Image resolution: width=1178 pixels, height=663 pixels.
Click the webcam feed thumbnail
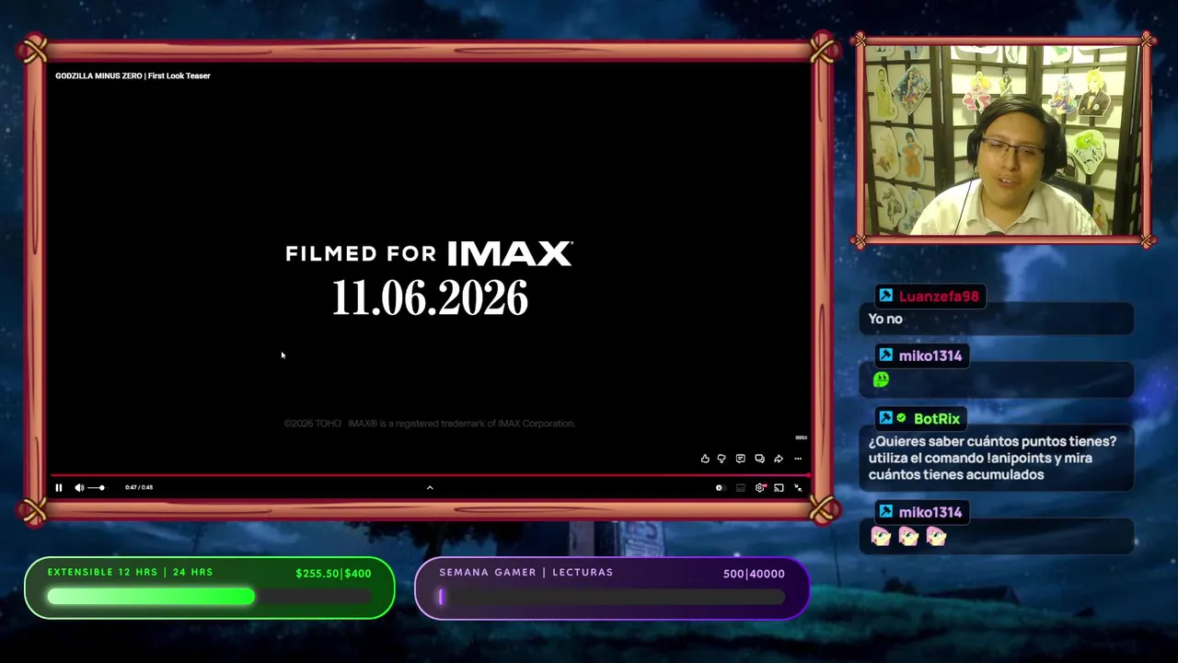pyautogui.click(x=1003, y=140)
